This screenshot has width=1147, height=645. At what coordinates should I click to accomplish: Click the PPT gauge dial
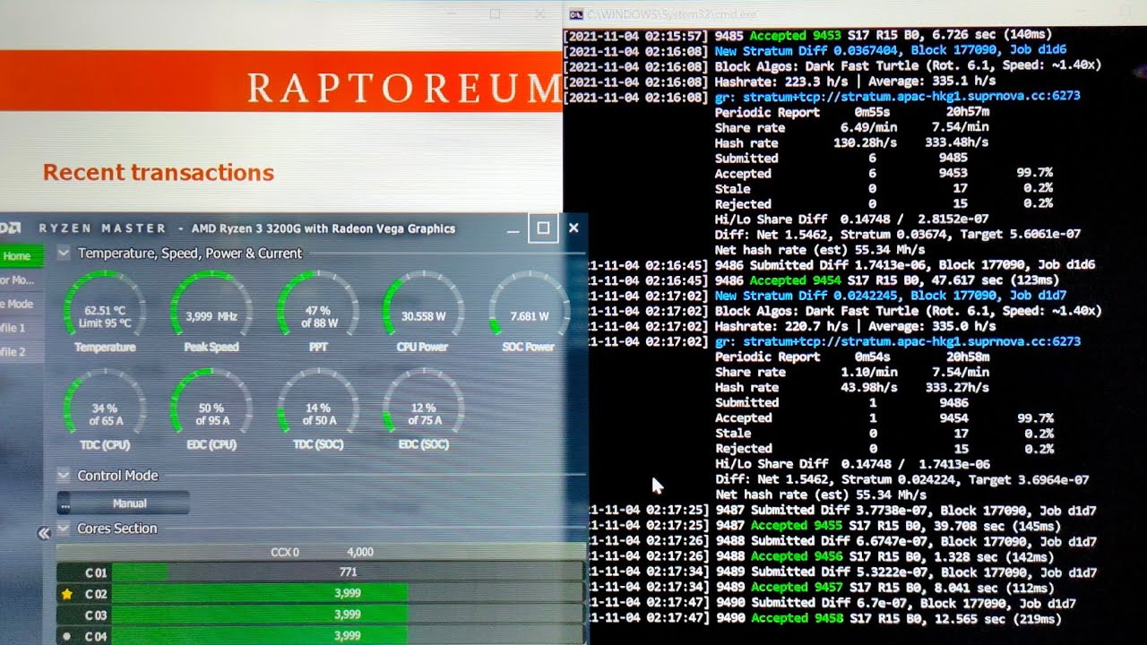[x=318, y=310]
